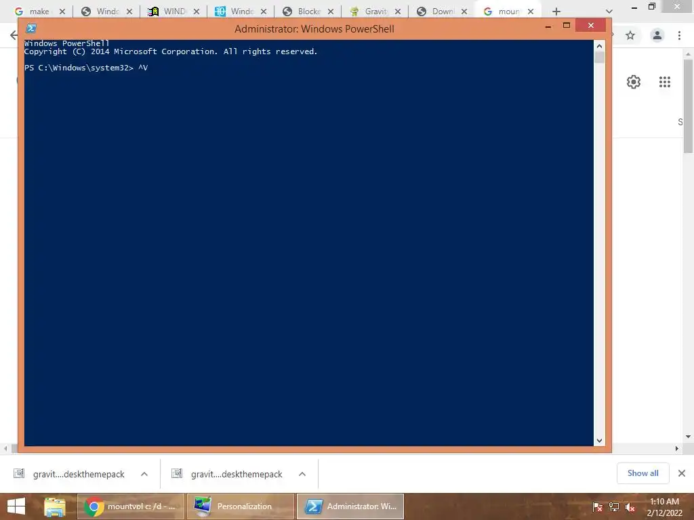The width and height of the screenshot is (694, 520).
Task: Click PowerShell scrollbar up arrow
Action: [599, 45]
